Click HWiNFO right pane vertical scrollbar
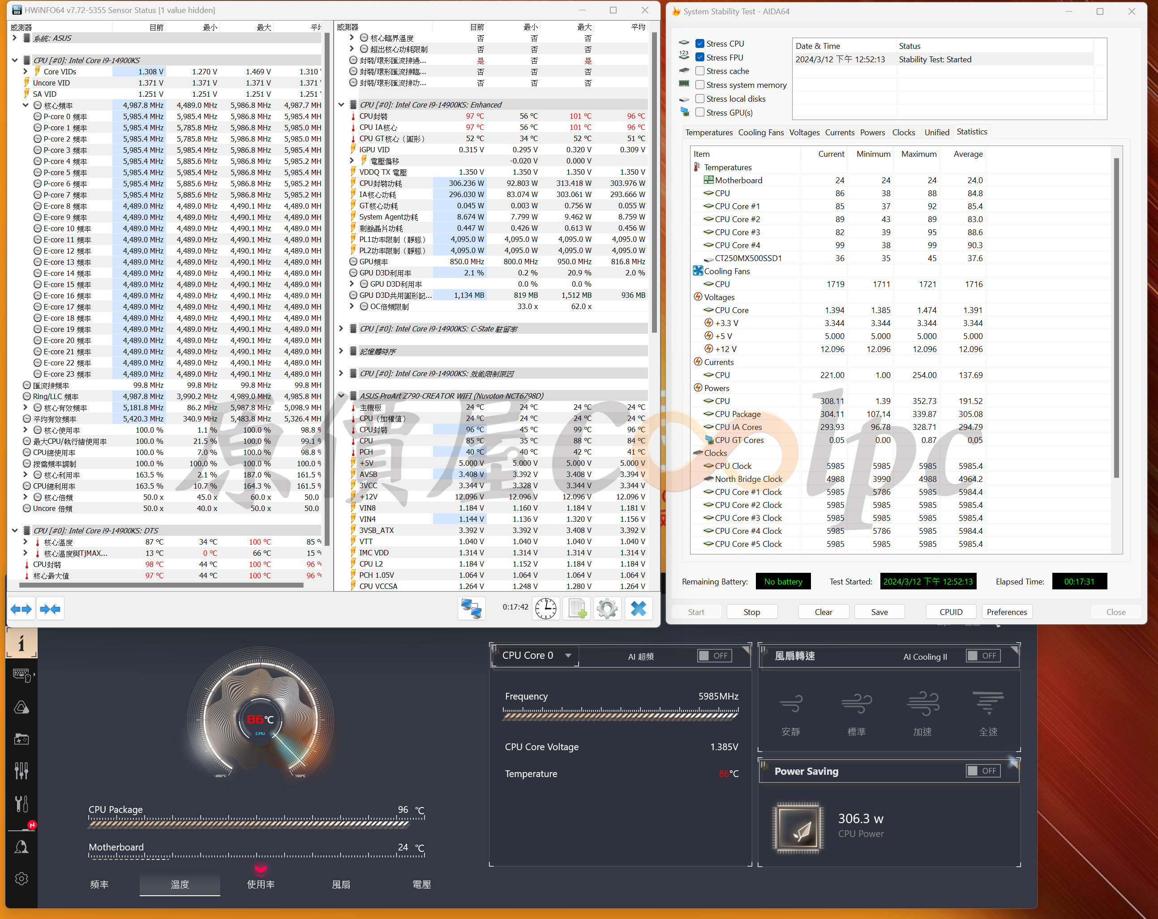 coord(654,183)
